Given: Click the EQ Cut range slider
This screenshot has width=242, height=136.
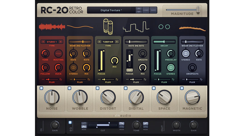Looking at the screenshot, I should 103,125.
